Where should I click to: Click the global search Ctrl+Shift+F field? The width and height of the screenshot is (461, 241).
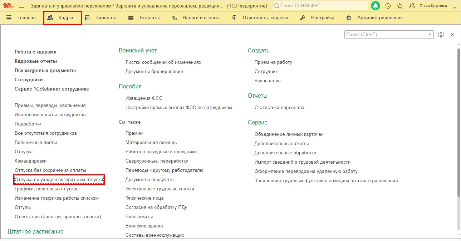[320, 6]
